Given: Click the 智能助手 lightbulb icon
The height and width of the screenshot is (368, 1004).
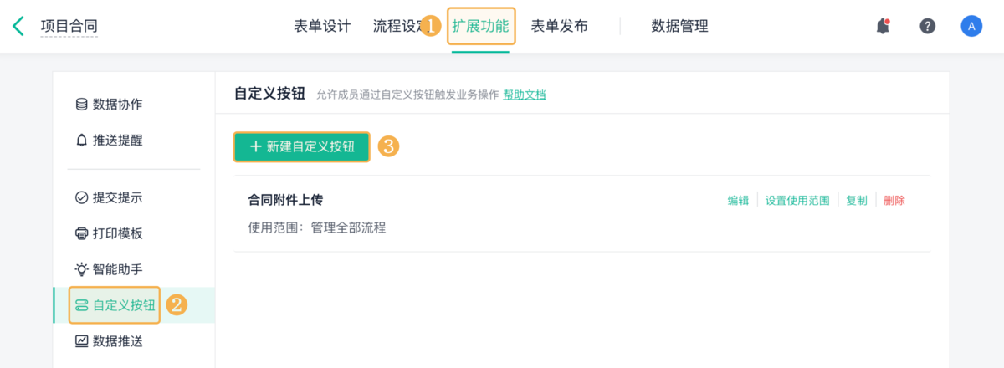Looking at the screenshot, I should tap(81, 269).
